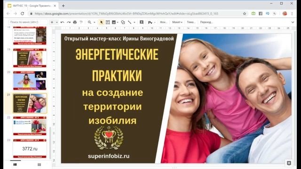Close the ФИТНЕС 19 tab
301x169 pixels.
55,6
